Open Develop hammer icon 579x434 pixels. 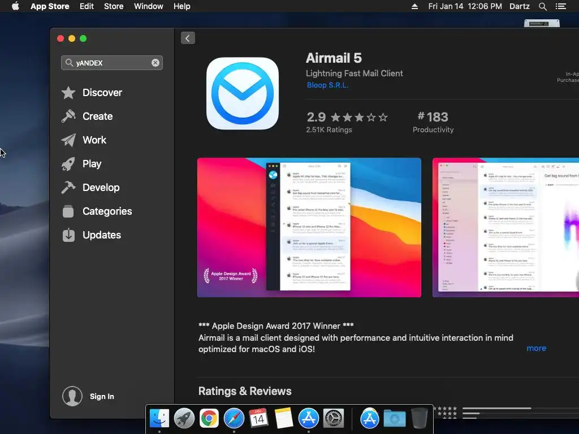[x=68, y=188]
